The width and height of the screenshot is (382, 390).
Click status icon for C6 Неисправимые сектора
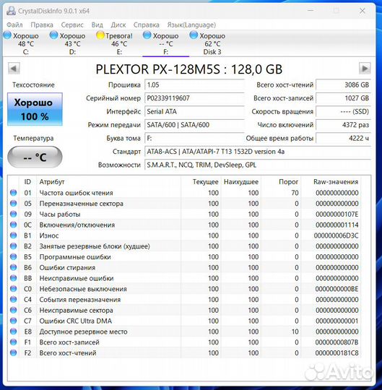point(14,311)
